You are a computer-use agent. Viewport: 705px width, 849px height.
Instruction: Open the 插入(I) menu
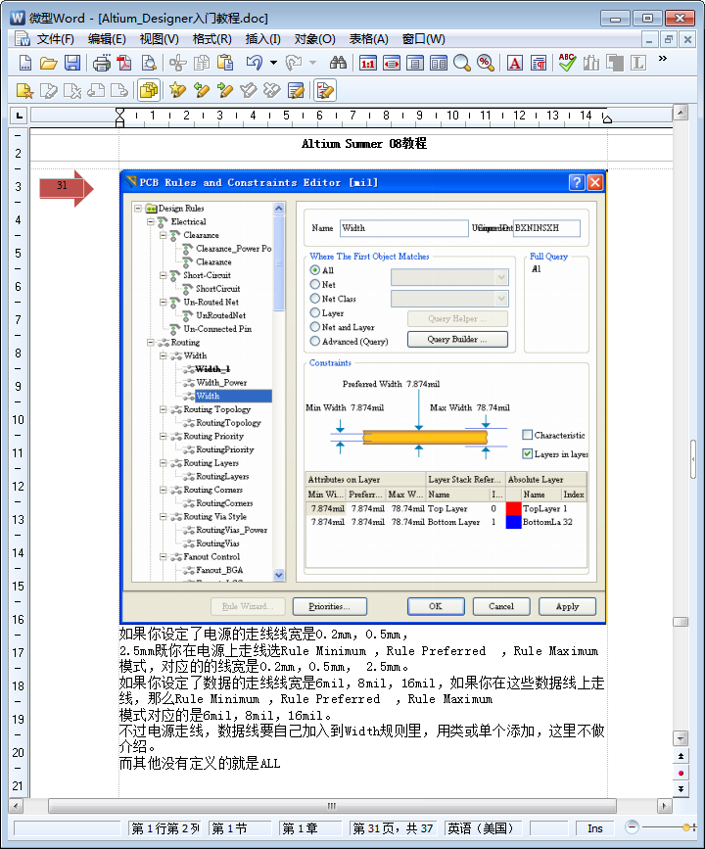coord(262,39)
